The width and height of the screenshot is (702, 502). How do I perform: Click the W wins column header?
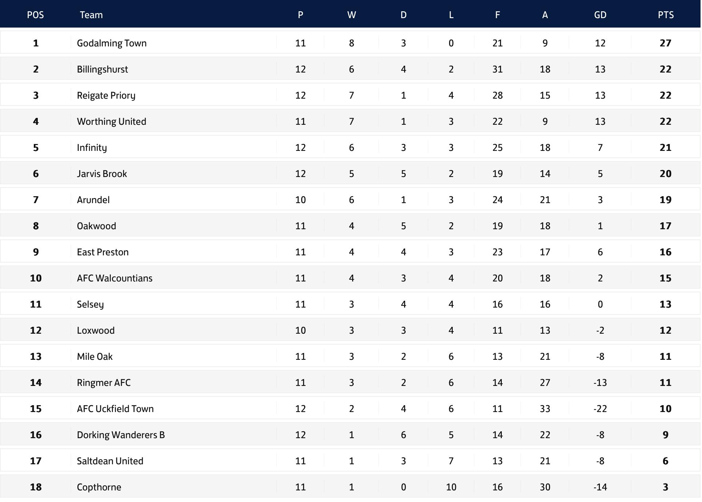click(351, 15)
